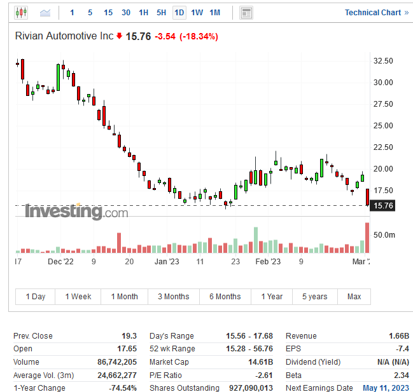Click the red down arrow by the price
The image size is (413, 392).
click(119, 36)
